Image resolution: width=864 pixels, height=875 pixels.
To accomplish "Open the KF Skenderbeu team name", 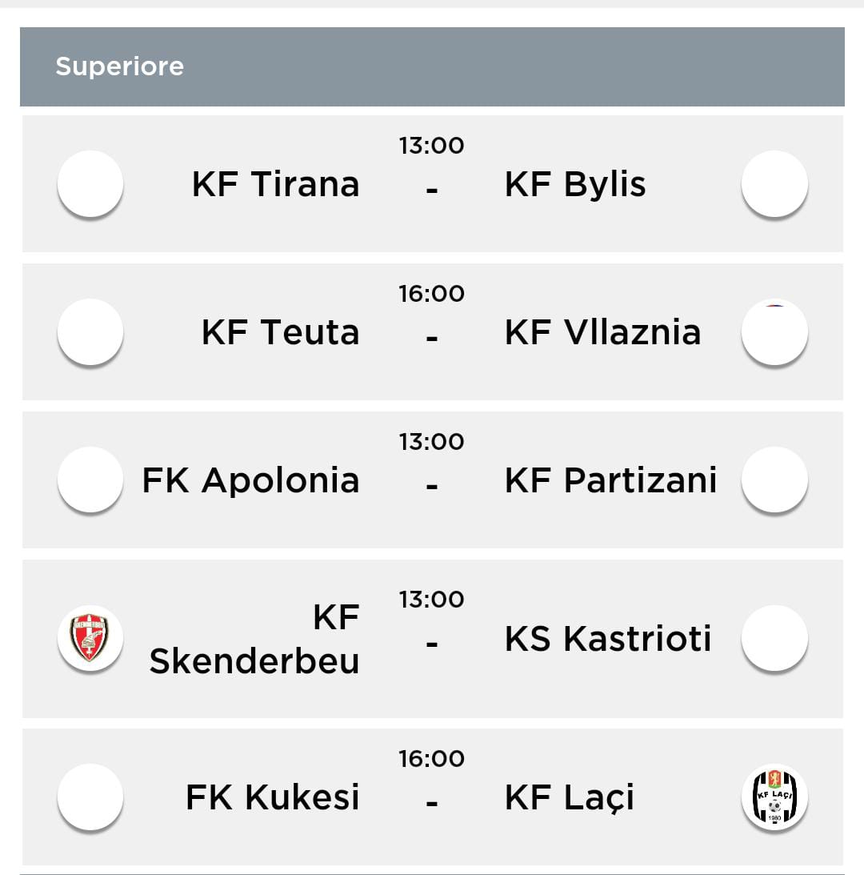I will click(254, 639).
